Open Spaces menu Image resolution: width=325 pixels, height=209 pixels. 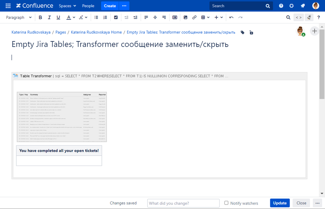click(67, 6)
